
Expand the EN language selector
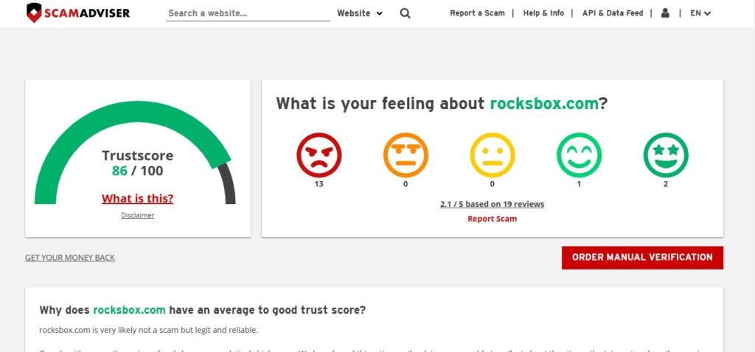(700, 13)
